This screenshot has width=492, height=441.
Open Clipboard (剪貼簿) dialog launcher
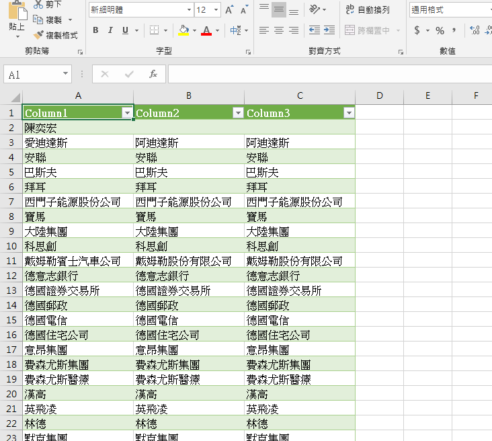pyautogui.click(x=81, y=52)
